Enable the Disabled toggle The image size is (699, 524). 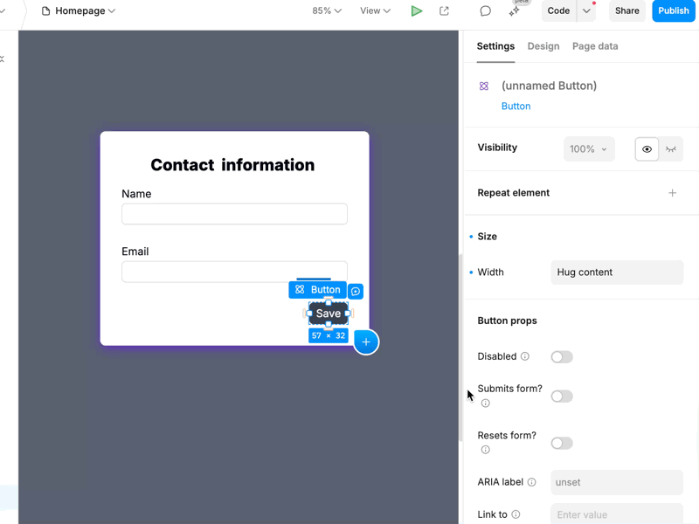coord(562,356)
